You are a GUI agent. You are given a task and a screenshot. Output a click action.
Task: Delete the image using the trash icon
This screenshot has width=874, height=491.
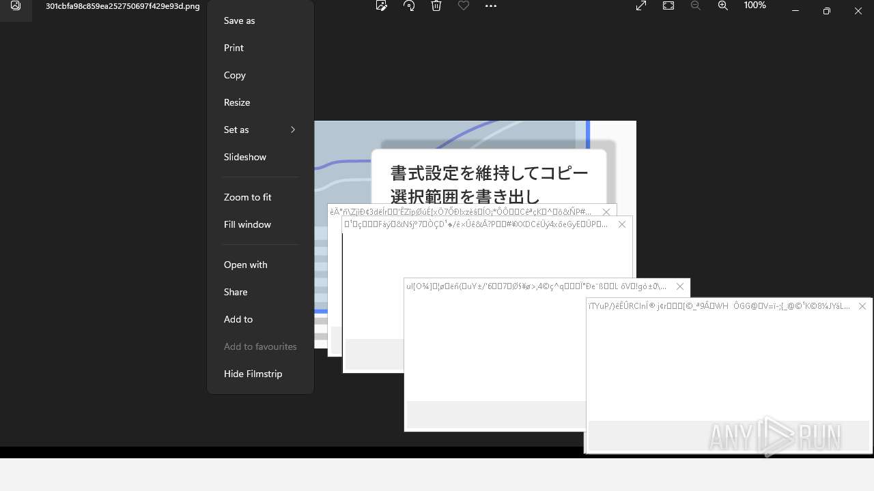436,5
